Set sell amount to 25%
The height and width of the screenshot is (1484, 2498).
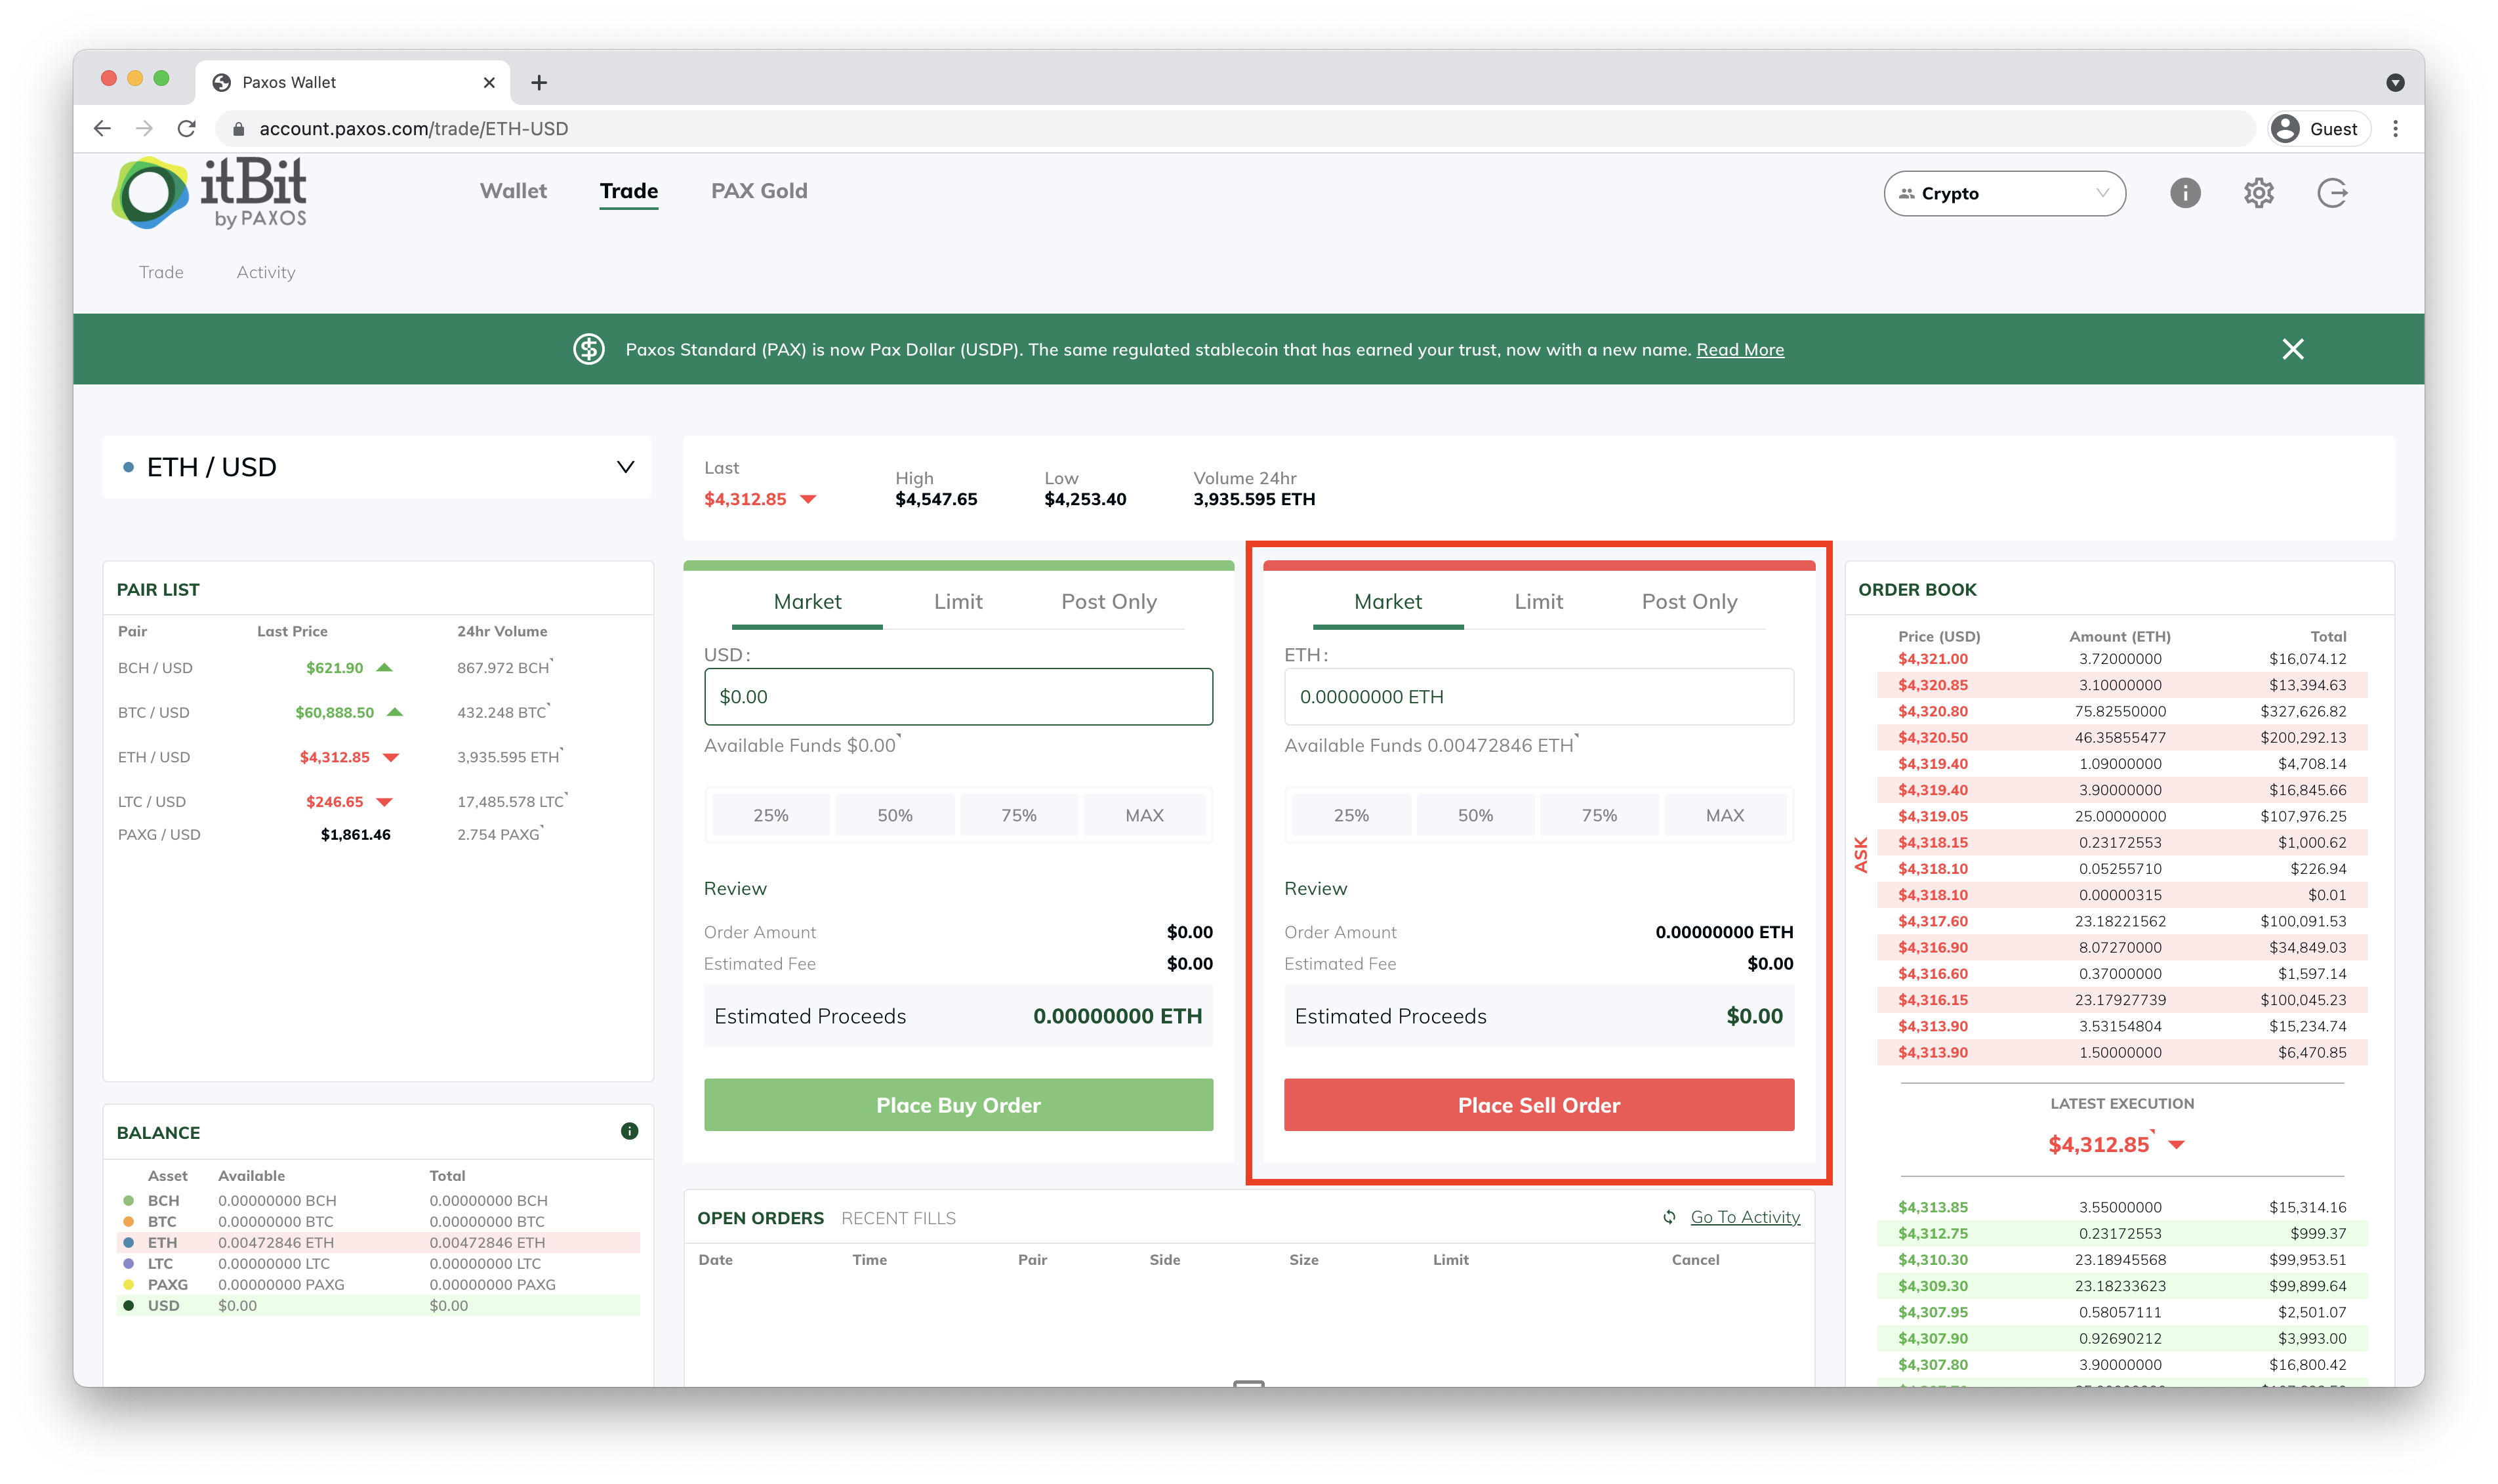click(x=1351, y=815)
